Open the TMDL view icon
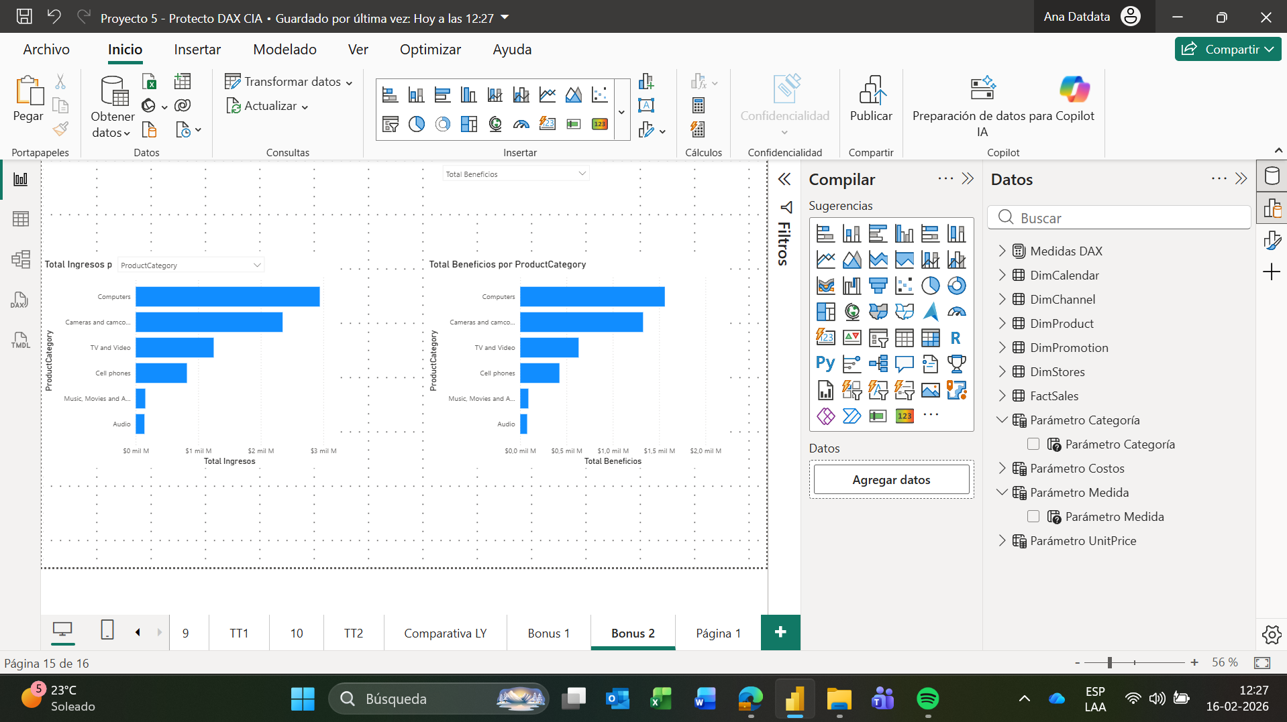 [x=20, y=341]
